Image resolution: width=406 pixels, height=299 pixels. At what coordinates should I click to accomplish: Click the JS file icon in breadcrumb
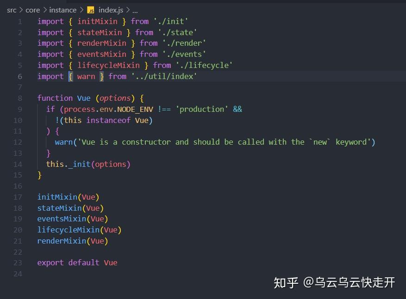[x=91, y=10]
